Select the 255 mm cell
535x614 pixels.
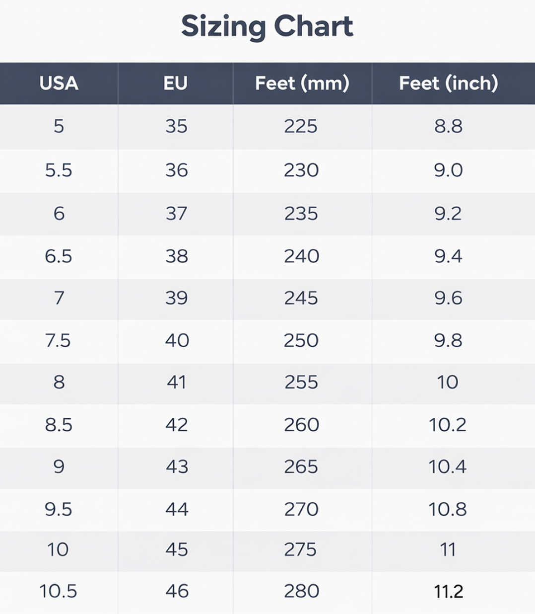[x=301, y=382]
